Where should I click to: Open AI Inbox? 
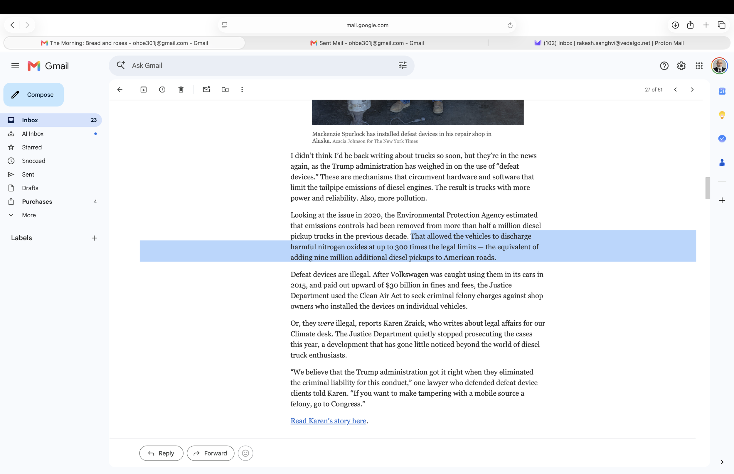pos(51,133)
